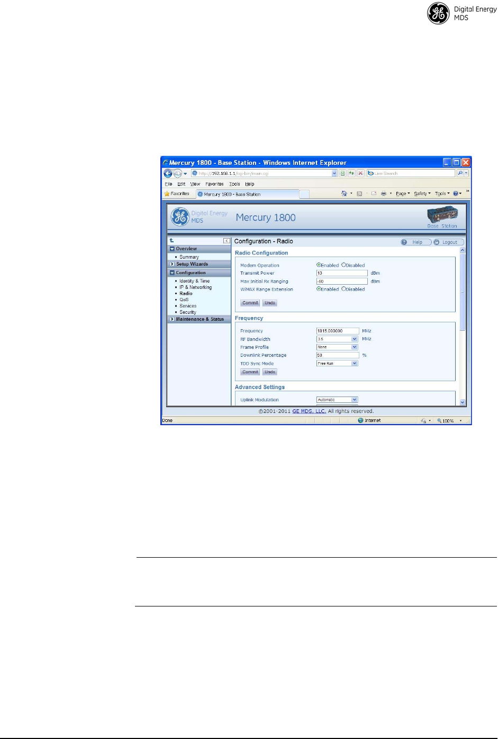Select Enabled for Modem Operation
This screenshot has height=739, width=498.
pyautogui.click(x=319, y=265)
